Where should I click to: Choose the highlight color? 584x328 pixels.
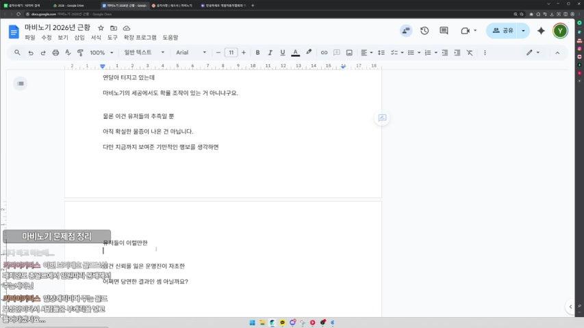(308, 53)
